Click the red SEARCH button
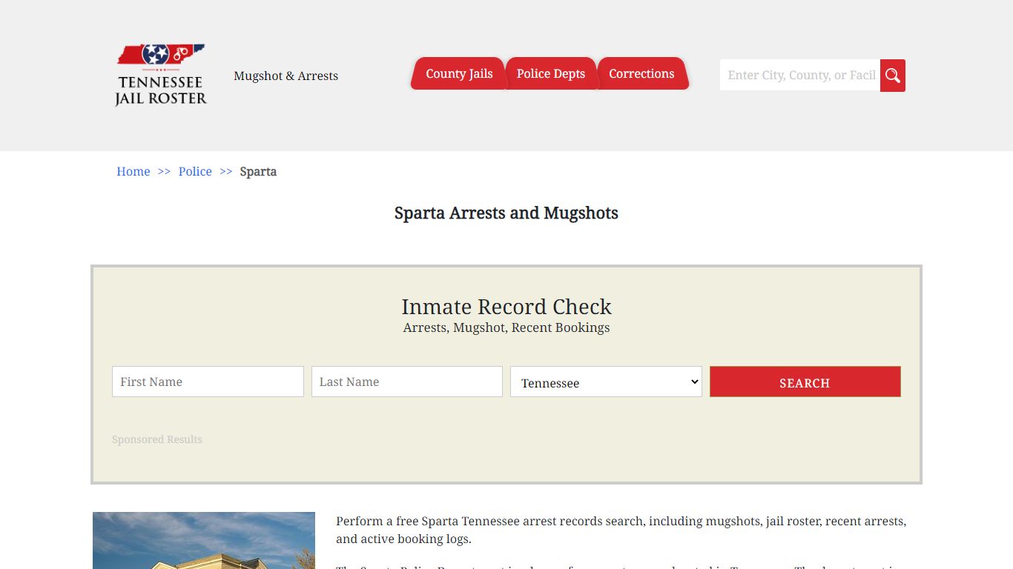 coord(805,382)
